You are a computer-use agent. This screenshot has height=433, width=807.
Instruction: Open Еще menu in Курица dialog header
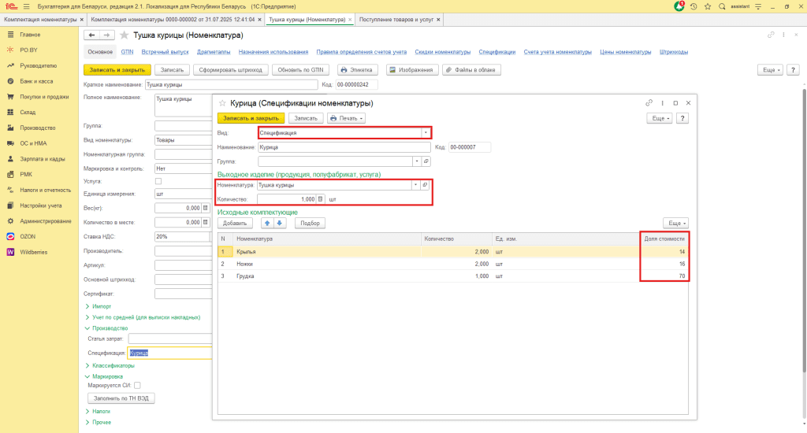pyautogui.click(x=660, y=118)
